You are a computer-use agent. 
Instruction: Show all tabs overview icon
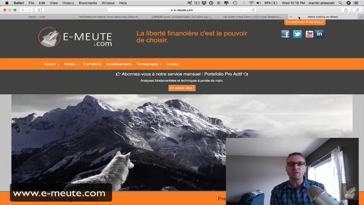coord(357,10)
